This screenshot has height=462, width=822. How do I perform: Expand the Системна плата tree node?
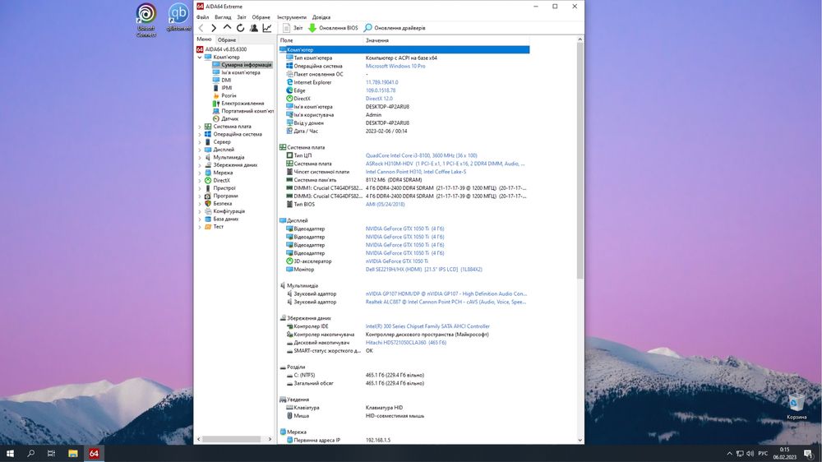[x=199, y=127]
